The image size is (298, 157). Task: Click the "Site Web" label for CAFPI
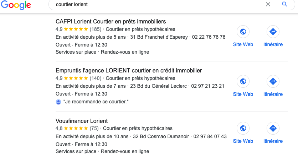click(243, 44)
